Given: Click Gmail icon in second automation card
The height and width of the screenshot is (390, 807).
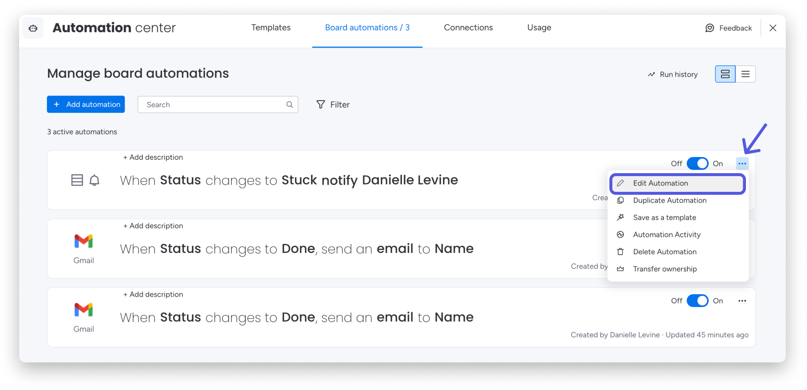Looking at the screenshot, I should [x=84, y=241].
